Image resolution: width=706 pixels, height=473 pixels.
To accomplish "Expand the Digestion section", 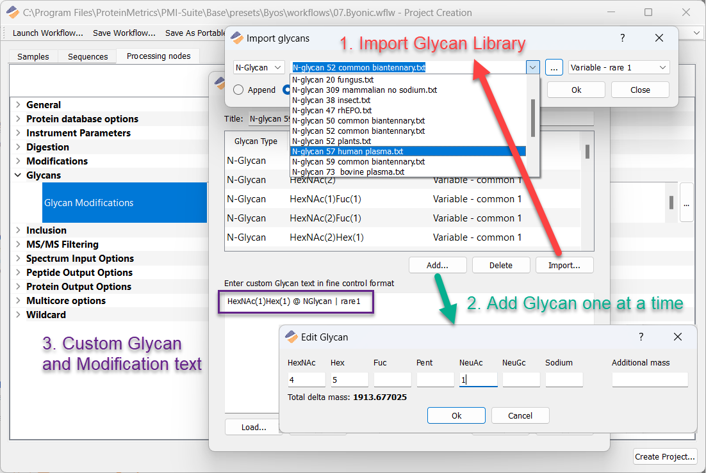I will tap(18, 147).
